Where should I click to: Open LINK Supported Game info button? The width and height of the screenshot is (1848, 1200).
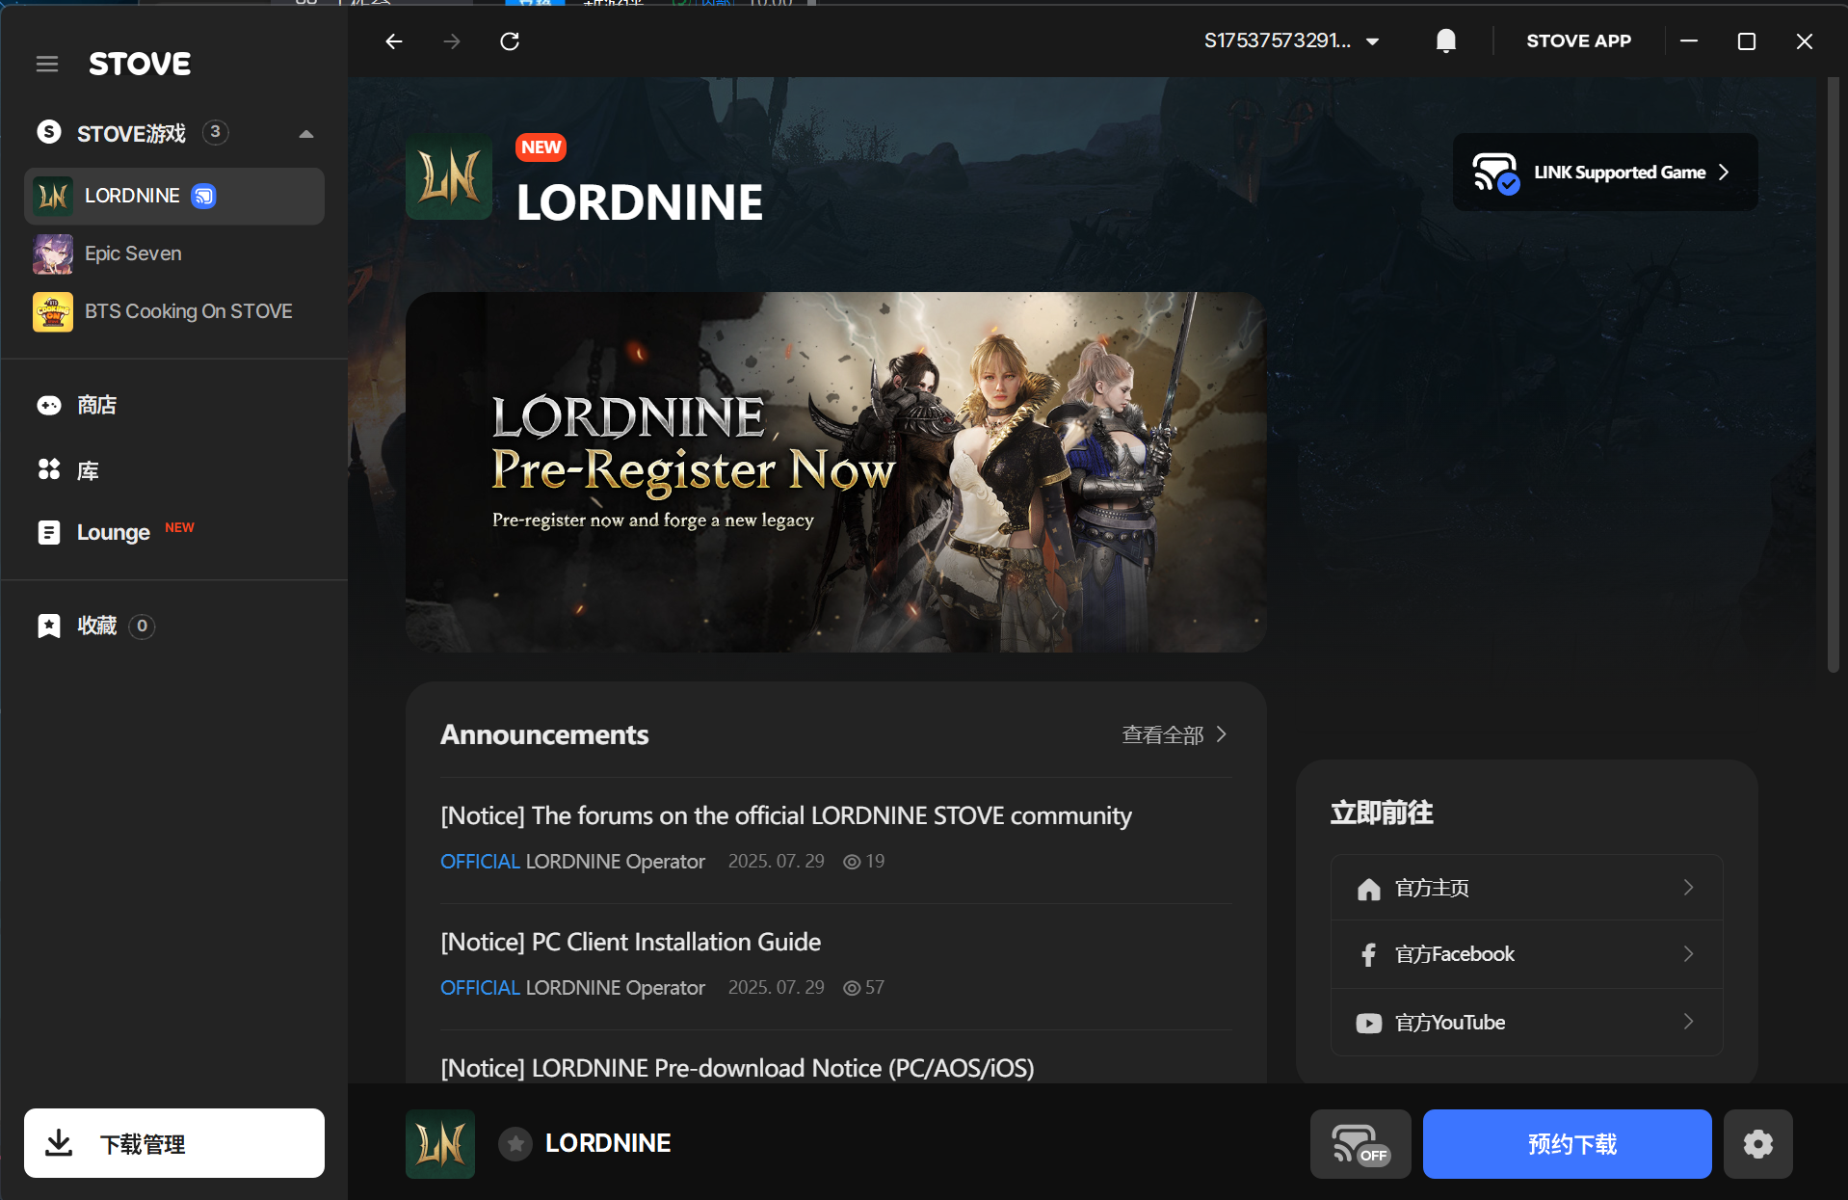point(1605,173)
